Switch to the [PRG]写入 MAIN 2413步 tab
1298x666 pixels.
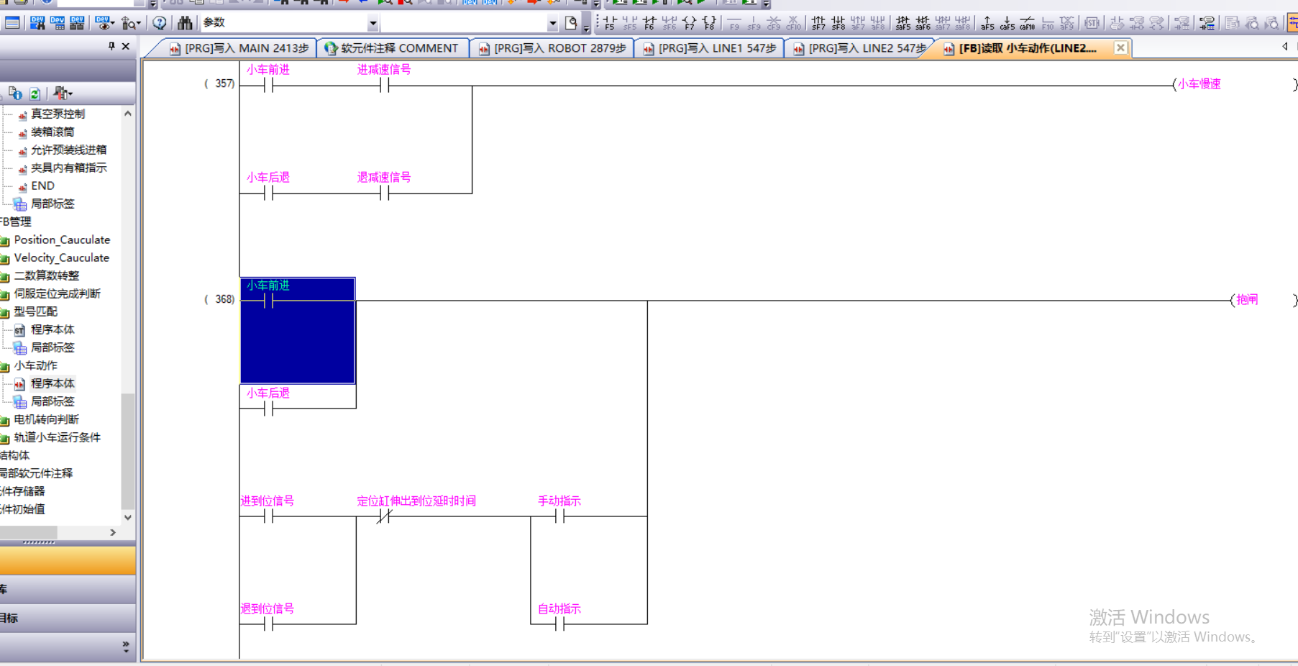coord(239,48)
